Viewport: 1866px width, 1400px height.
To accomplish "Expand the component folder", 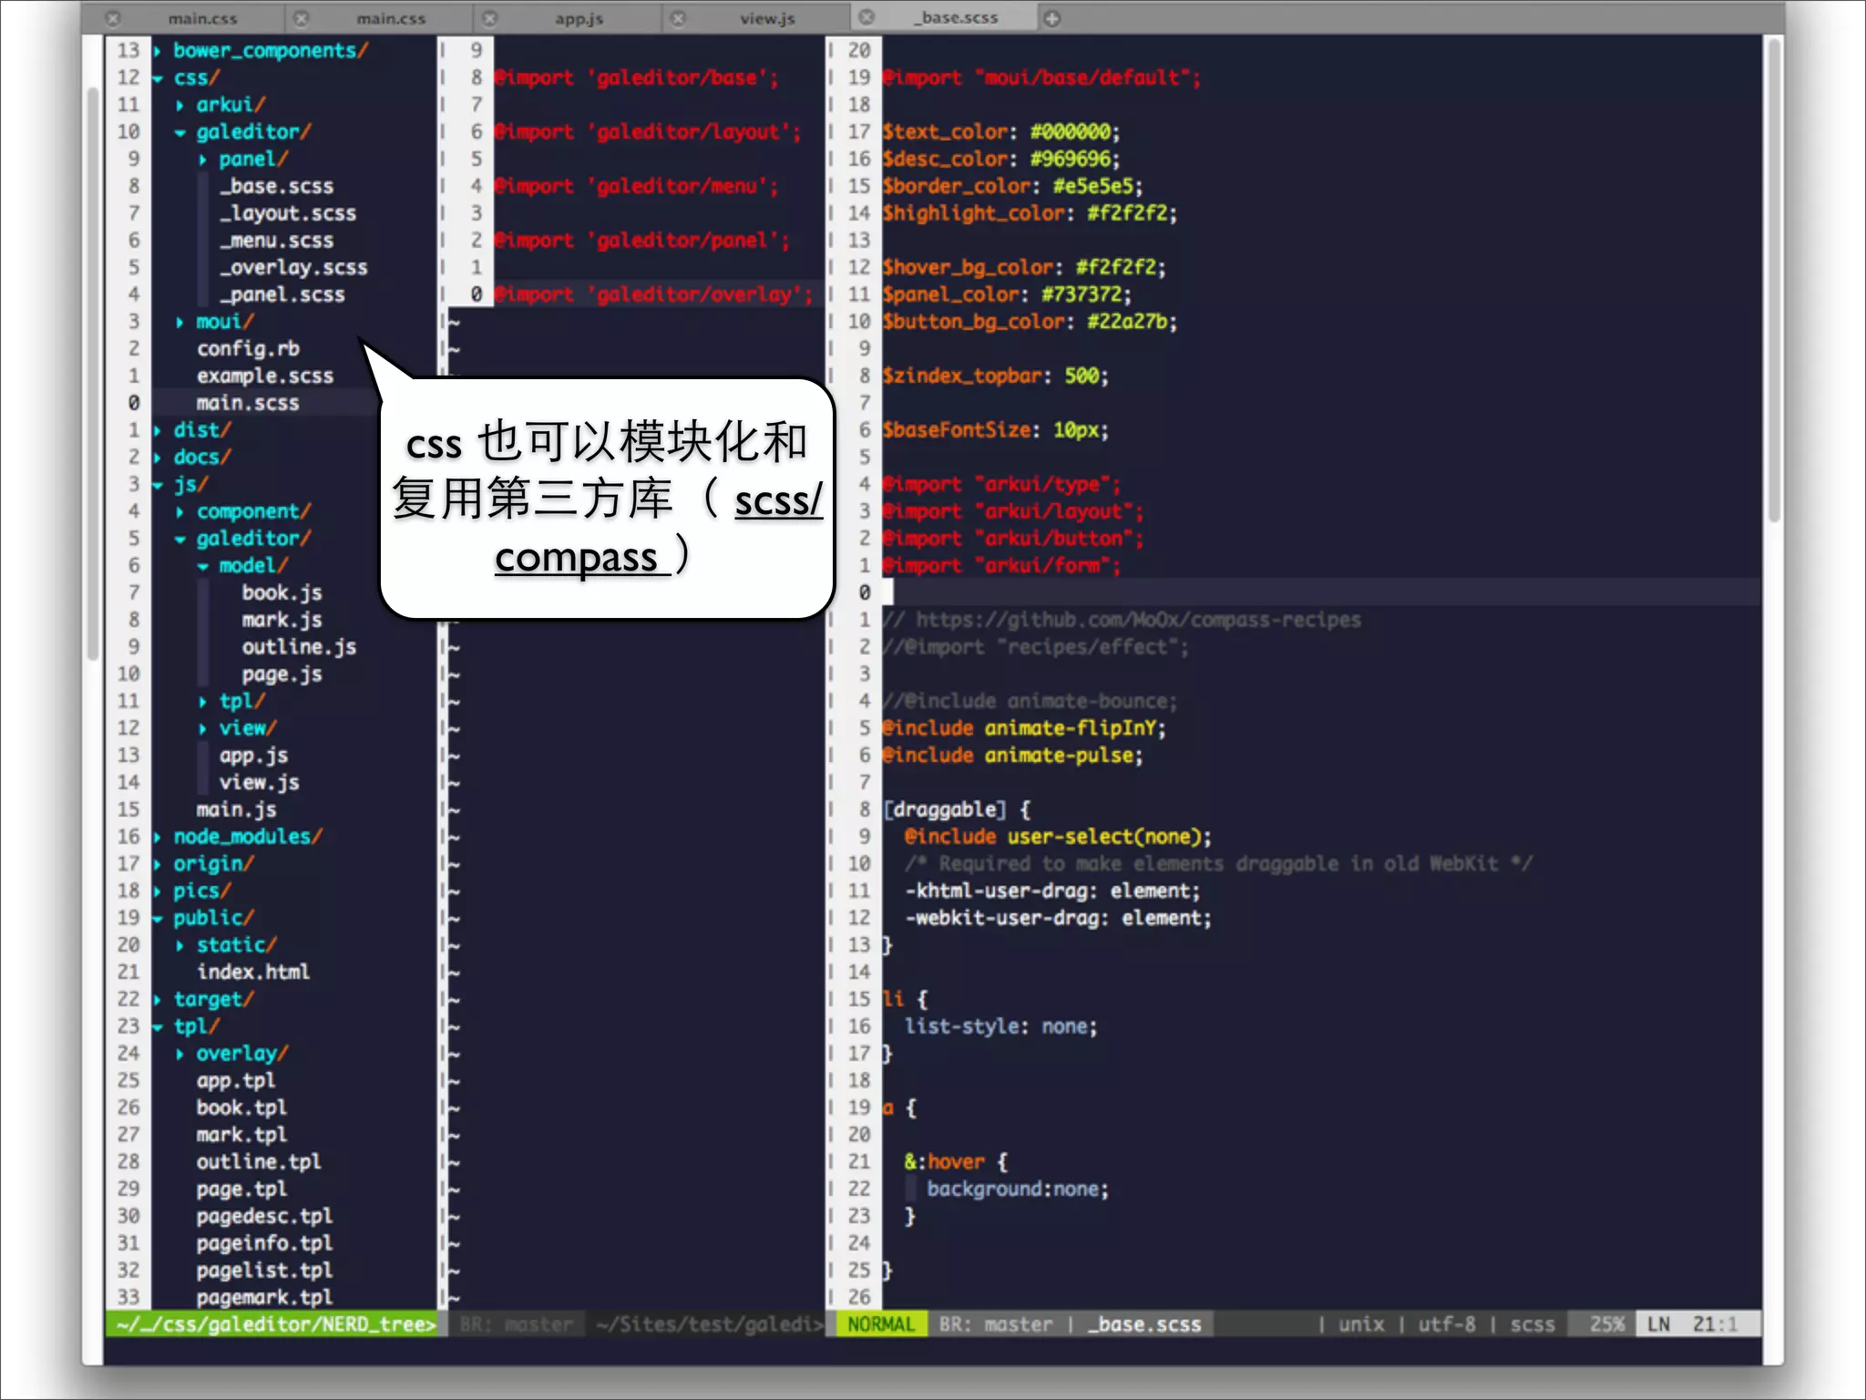I will [x=179, y=512].
